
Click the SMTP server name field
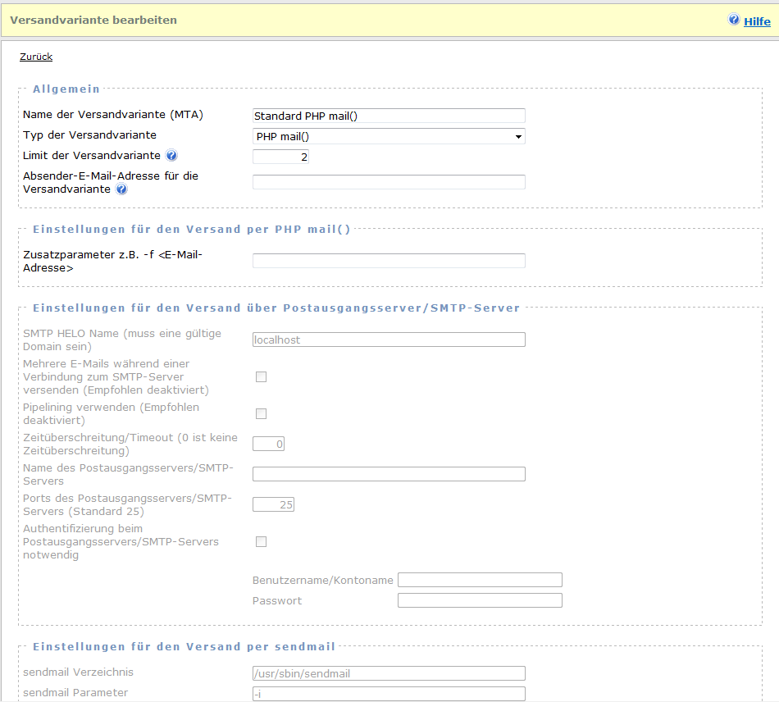pyautogui.click(x=389, y=474)
